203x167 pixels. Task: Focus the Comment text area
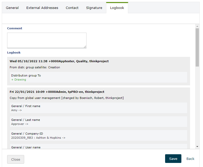pos(47,40)
